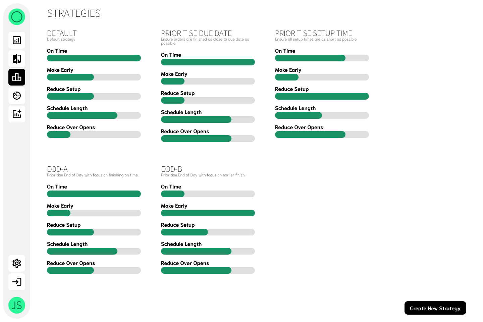Open the dashboard statistics view from the sidebar
Screen dimensions: 483x322
17,40
